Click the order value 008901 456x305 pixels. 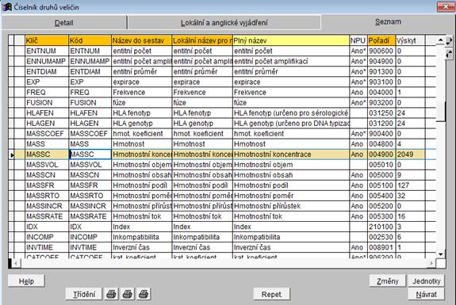coord(381,247)
